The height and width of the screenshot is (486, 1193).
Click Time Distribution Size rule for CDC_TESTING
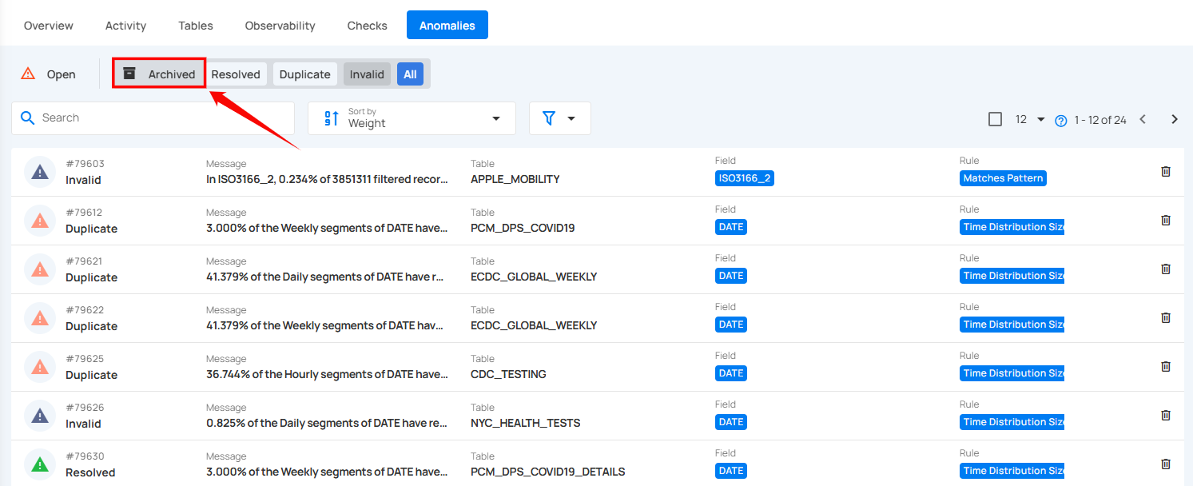coord(1012,373)
